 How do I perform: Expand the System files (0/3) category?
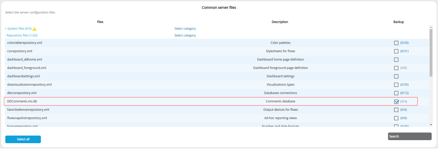18,29
